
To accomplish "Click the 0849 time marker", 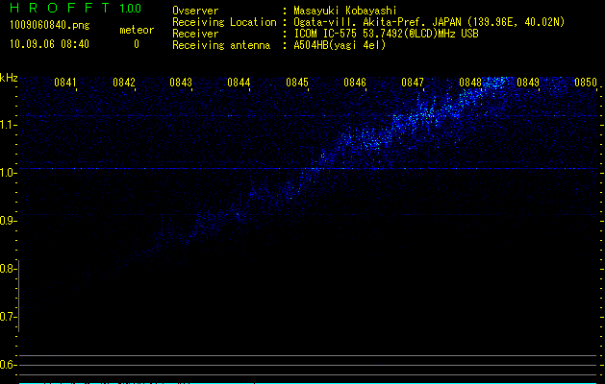I will pos(528,83).
